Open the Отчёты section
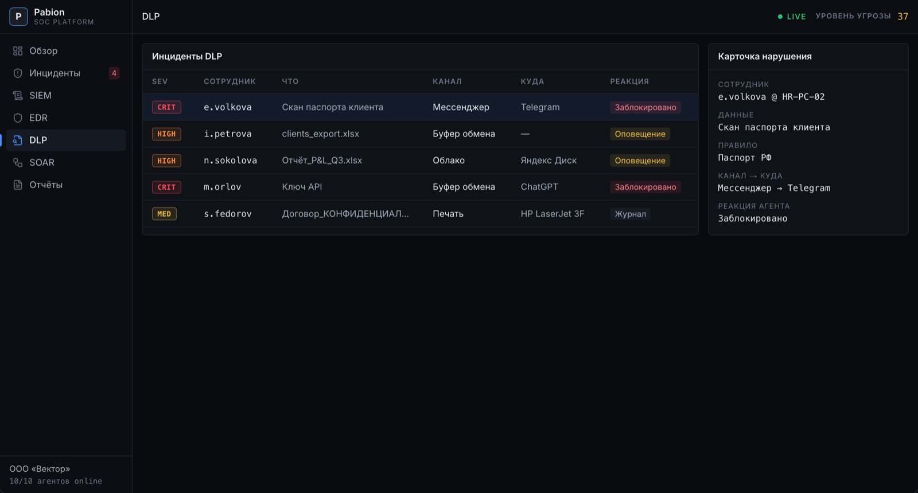Viewport: 918px width, 493px height. click(66, 185)
